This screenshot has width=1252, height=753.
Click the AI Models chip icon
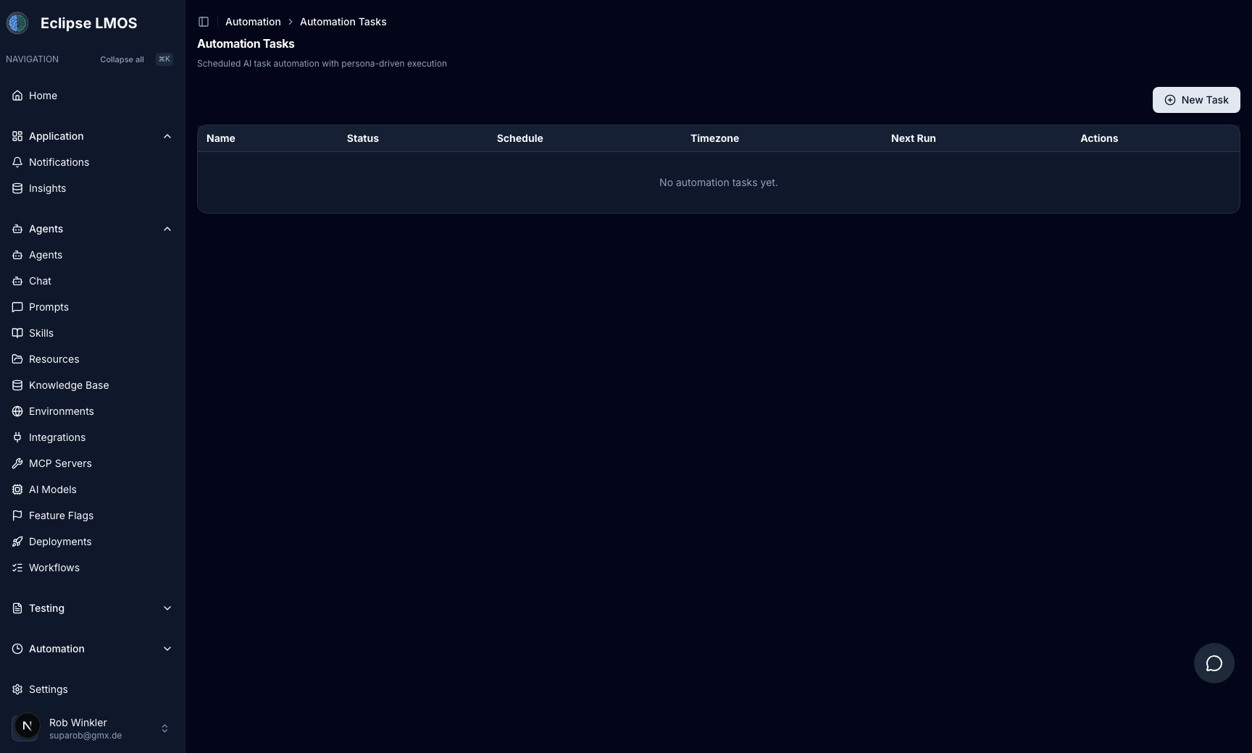[x=17, y=489]
